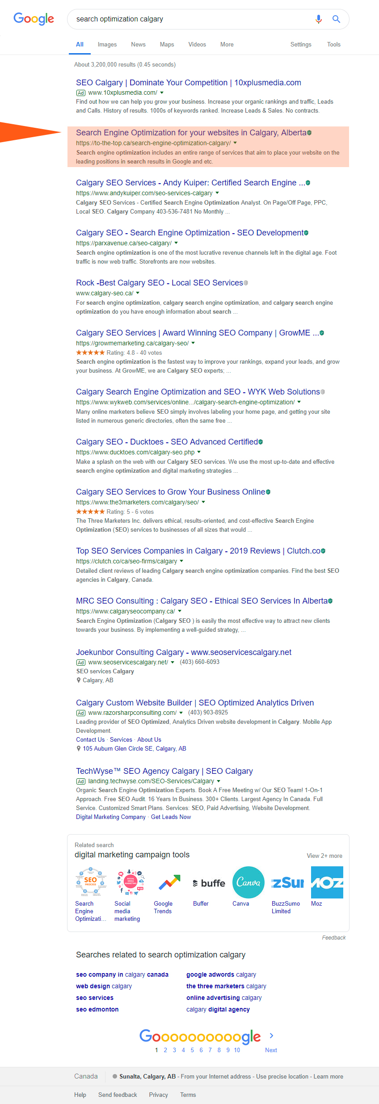Click the Google logo

point(34,19)
